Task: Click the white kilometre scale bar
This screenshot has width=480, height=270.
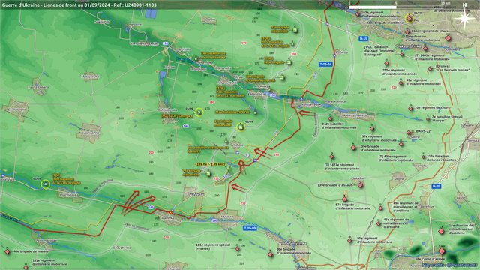Action: coord(373,7)
